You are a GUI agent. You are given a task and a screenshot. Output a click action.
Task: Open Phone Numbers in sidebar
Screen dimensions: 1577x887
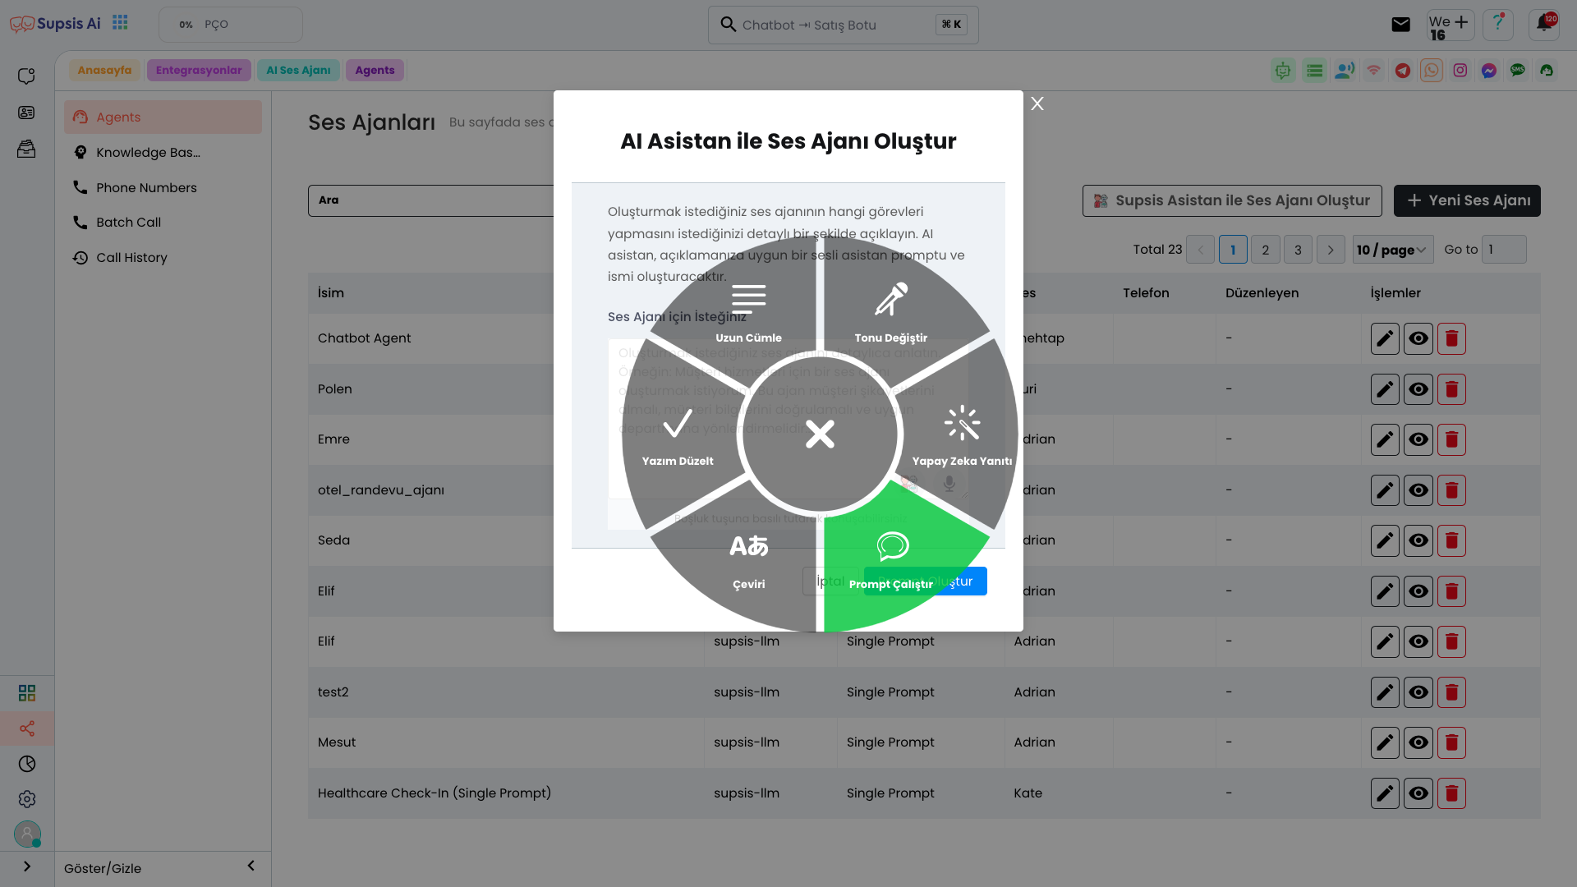coord(163,188)
